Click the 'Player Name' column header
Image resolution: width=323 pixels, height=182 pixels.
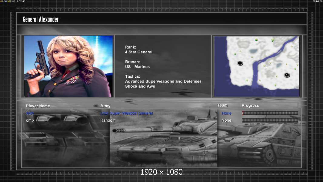tap(38, 106)
